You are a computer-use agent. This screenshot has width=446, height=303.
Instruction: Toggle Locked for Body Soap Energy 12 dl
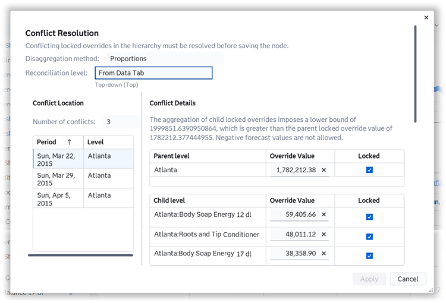click(x=369, y=217)
